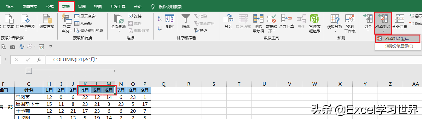Viewport: 422px width, 119px height.
Task: Switch to the 插入 (Insert) tab
Action: (10, 6)
